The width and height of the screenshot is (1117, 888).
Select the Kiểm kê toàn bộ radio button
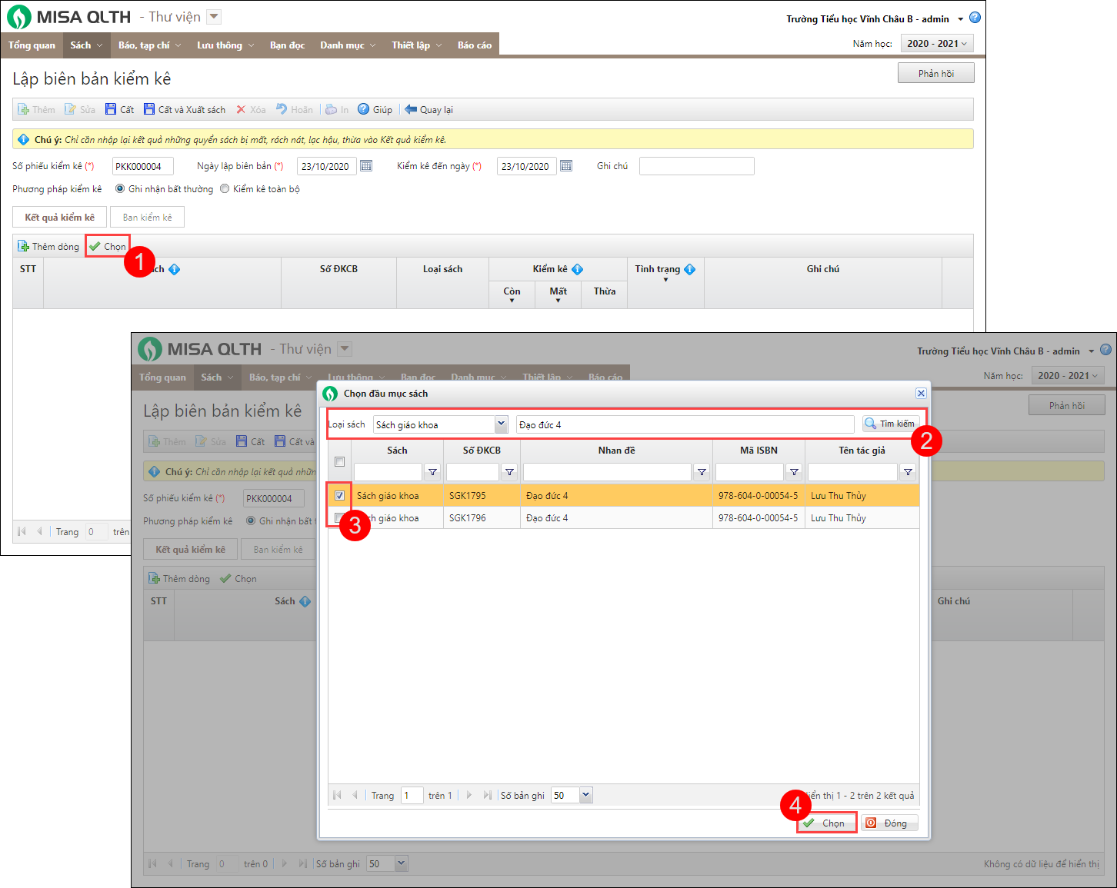click(x=225, y=188)
